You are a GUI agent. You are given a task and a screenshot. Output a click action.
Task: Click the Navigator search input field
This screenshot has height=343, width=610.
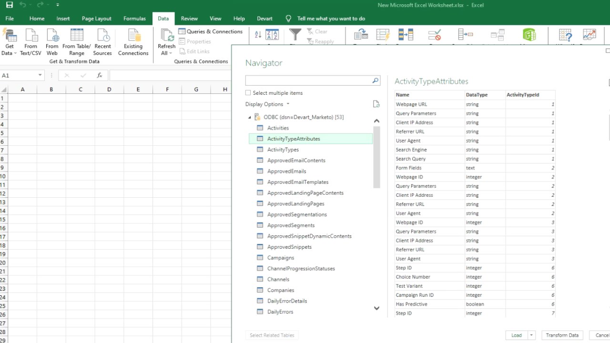(308, 81)
